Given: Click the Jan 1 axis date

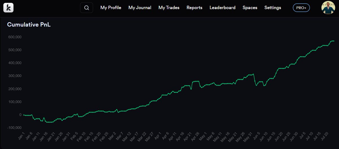Looking at the screenshot, I should coord(21,136).
